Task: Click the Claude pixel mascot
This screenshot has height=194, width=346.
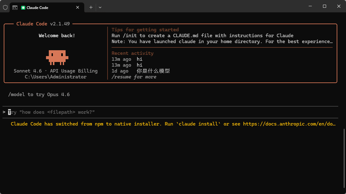Action: pyautogui.click(x=57, y=57)
